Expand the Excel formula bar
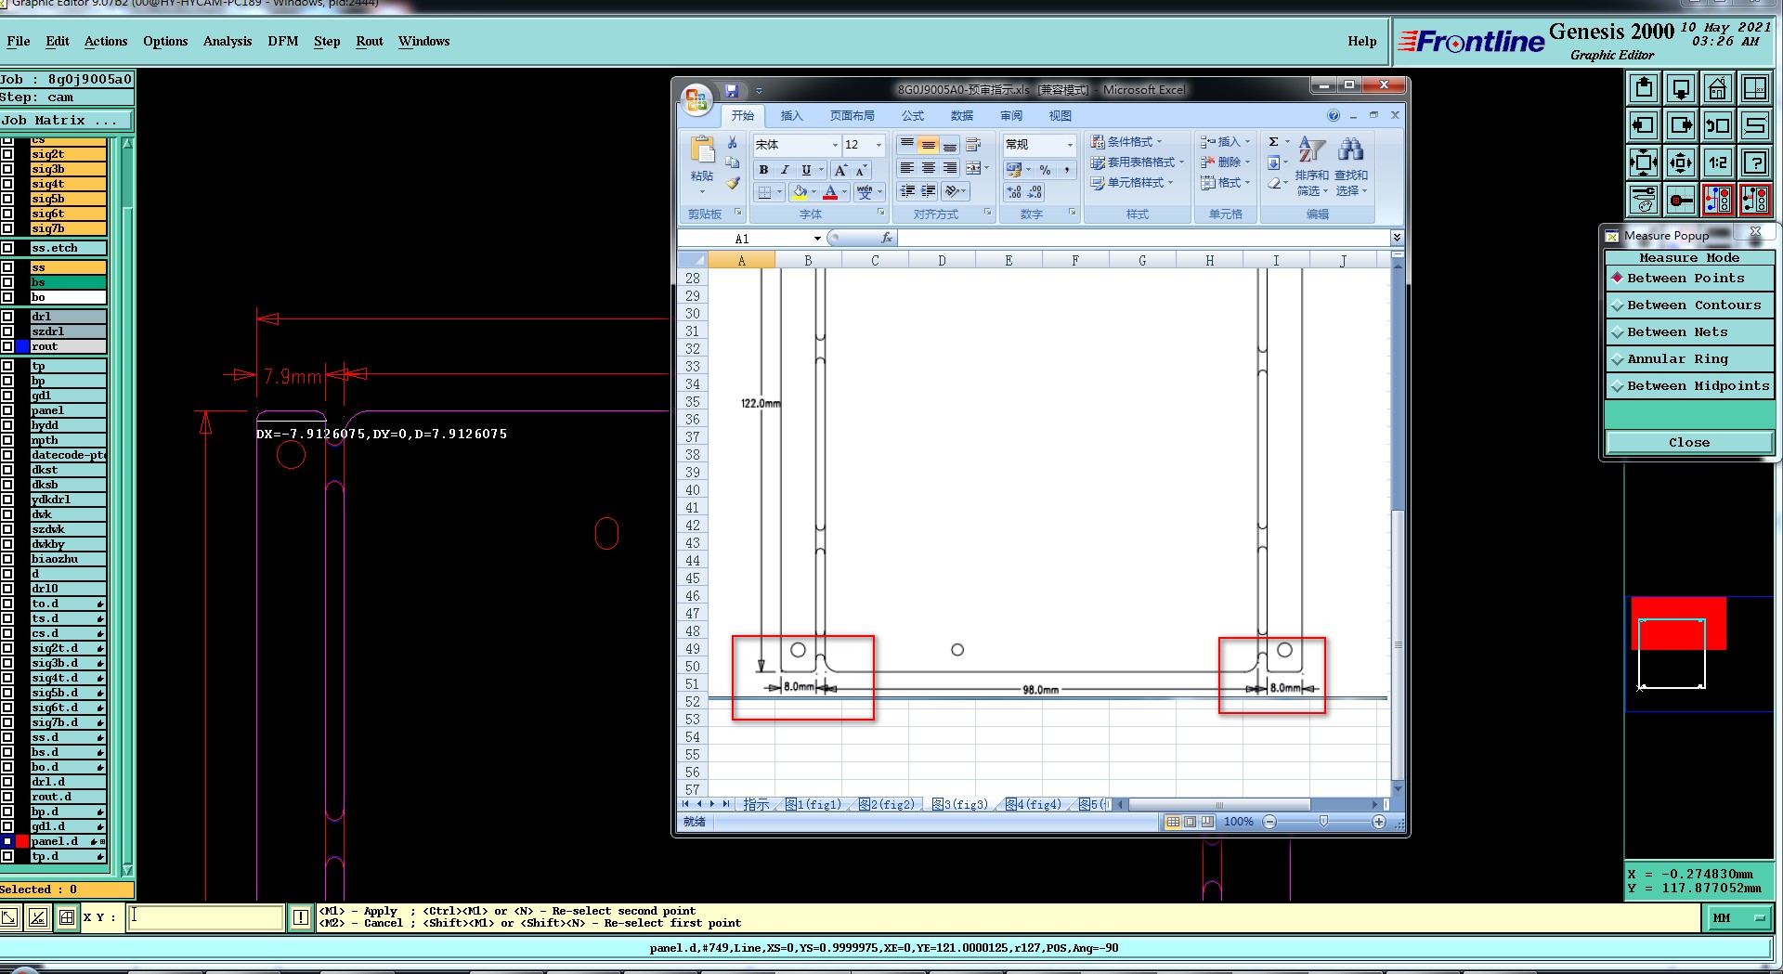1783x974 pixels. (1397, 239)
